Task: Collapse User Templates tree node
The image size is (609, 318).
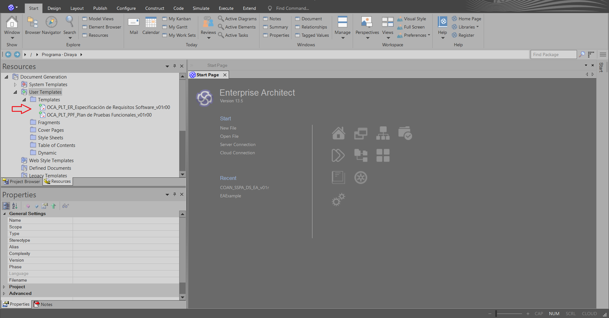Action: [x=15, y=92]
